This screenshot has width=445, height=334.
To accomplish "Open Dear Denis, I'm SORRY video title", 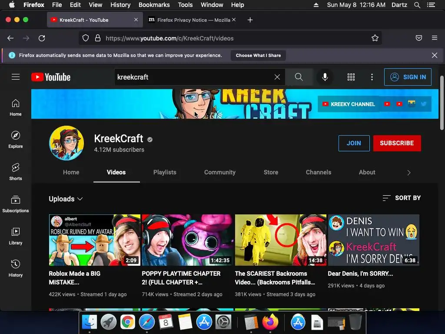I will [x=360, y=274].
